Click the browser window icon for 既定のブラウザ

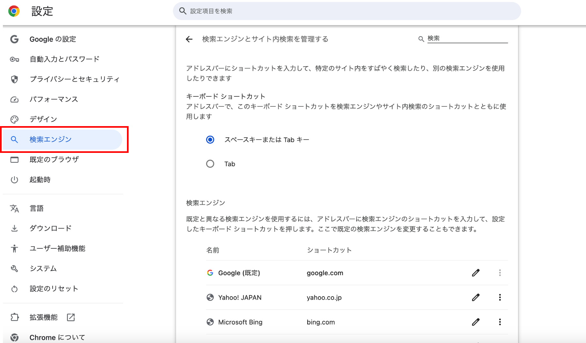click(x=14, y=160)
